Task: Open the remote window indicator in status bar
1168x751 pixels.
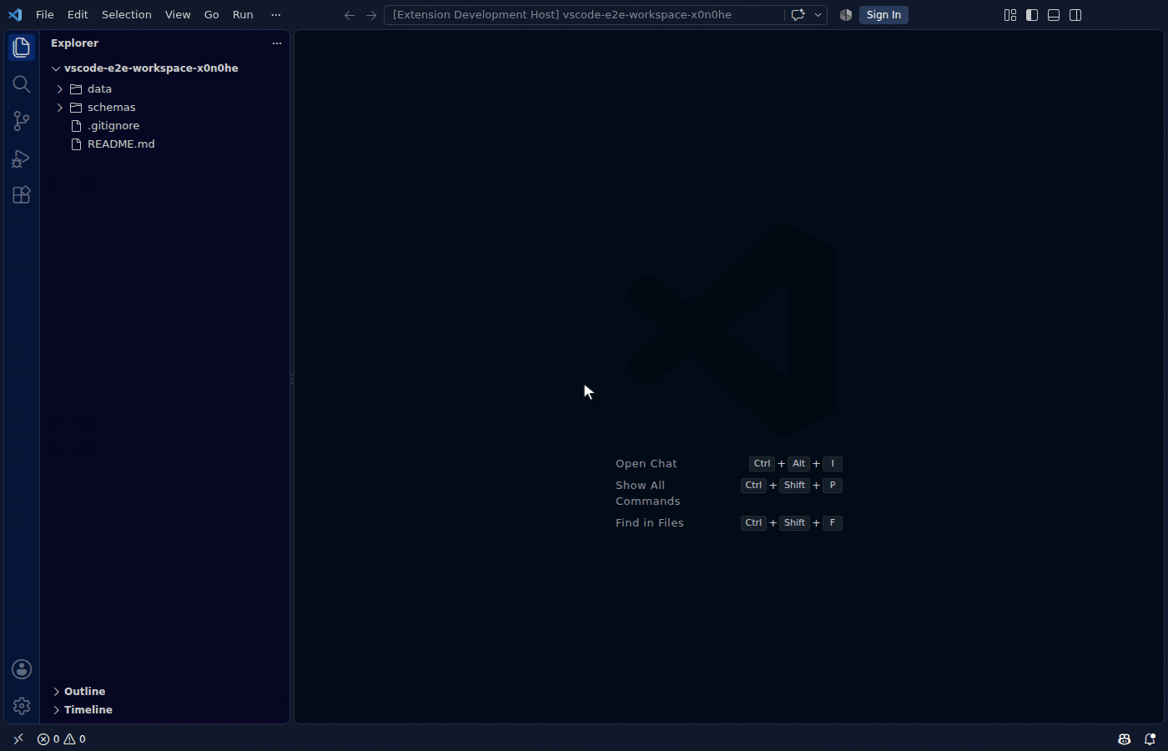Action: tap(18, 738)
